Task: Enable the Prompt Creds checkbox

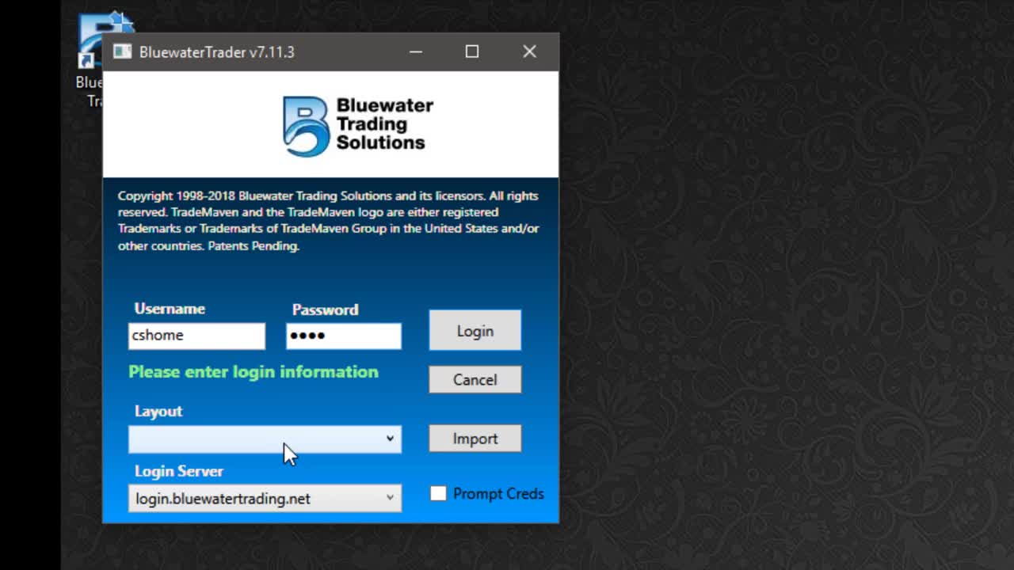Action: pos(438,493)
